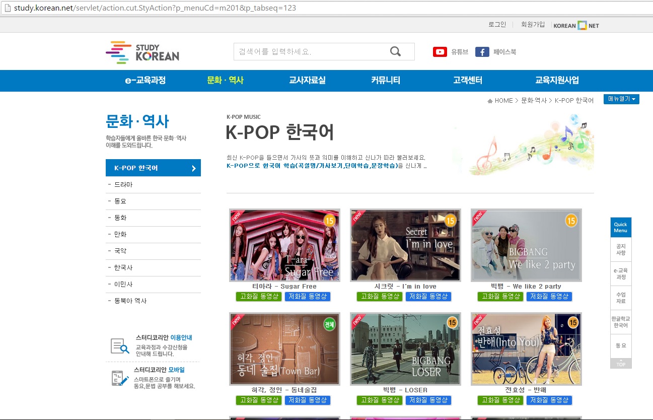
Task: Click the 페이스북 text link
Action: pyautogui.click(x=504, y=52)
